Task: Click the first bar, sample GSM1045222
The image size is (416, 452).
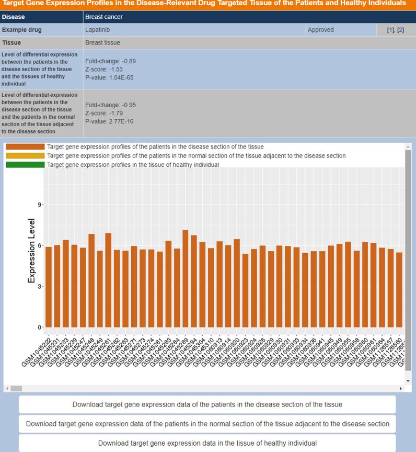Action: [49, 287]
